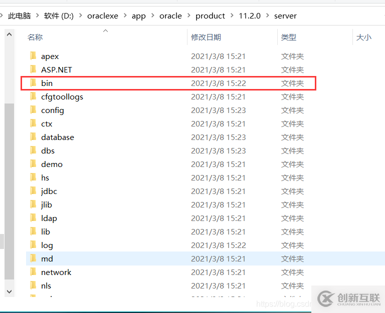Go to product breadcrumb segment

[210, 16]
